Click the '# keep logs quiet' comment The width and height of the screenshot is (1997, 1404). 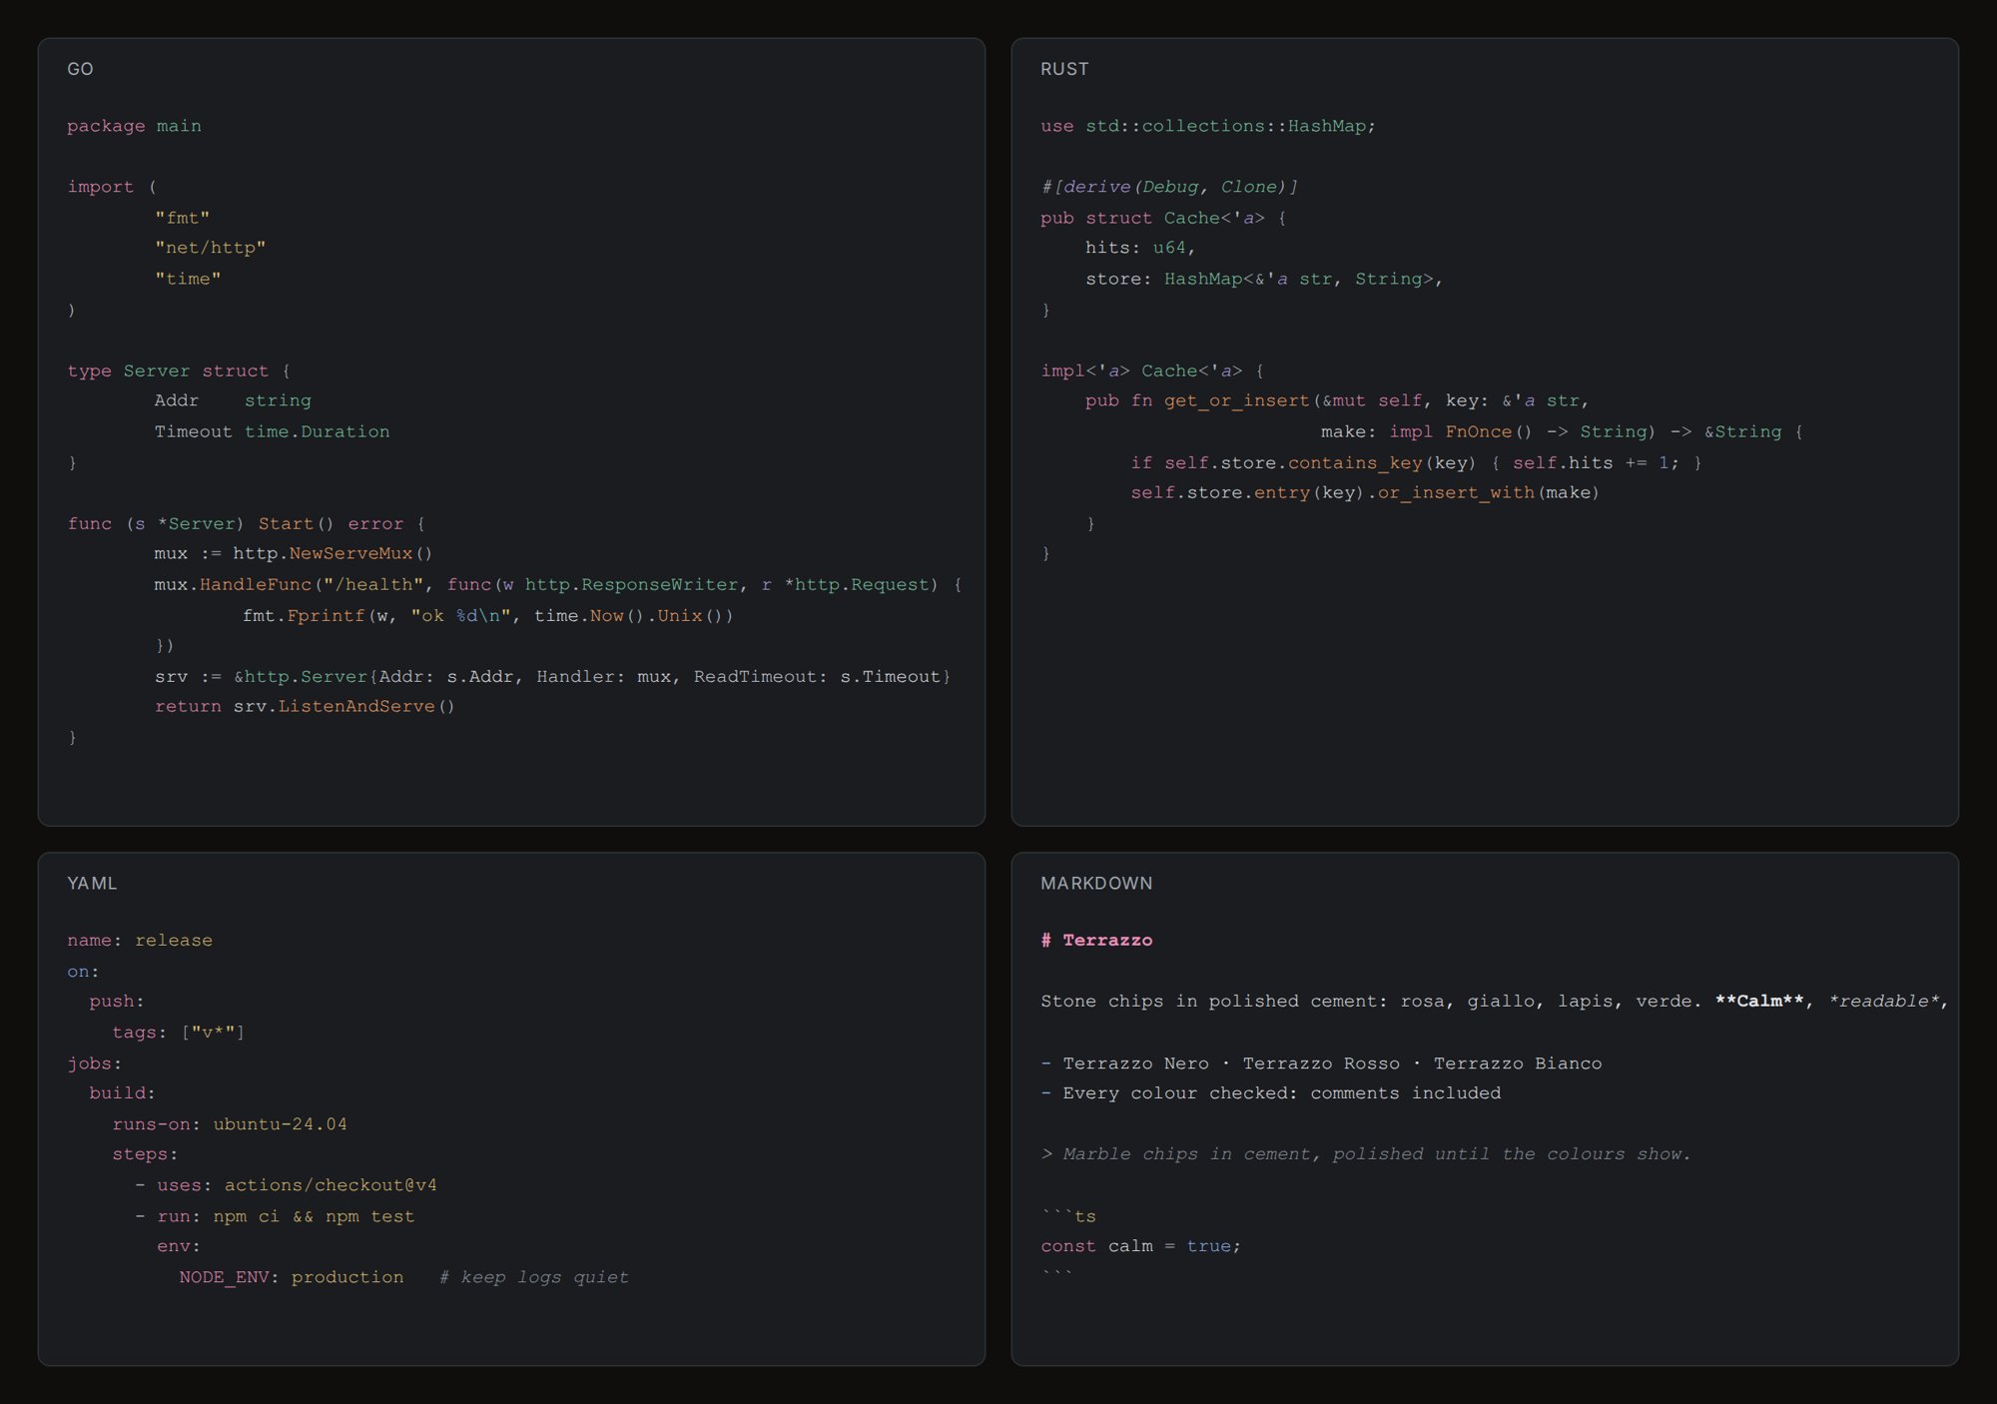[534, 1277]
